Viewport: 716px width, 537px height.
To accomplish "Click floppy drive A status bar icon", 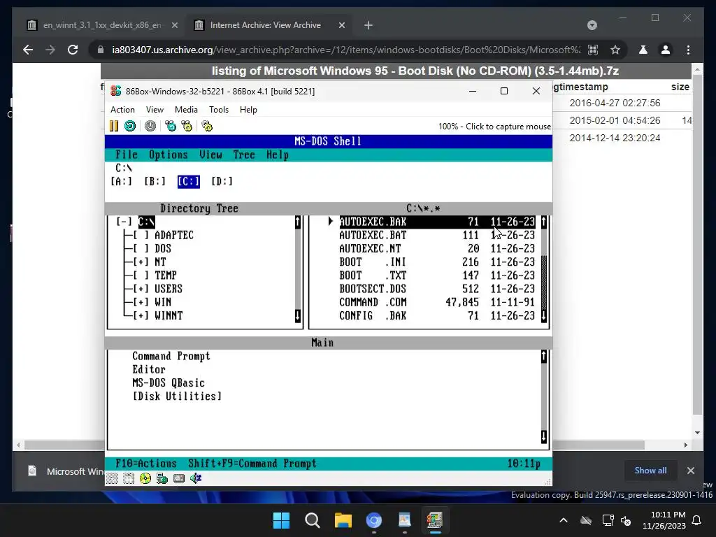I will [x=112, y=478].
